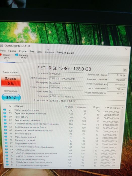Screen dimensions: 132x176
Task: Click status icon for attribute B0
Action: [7, 155]
